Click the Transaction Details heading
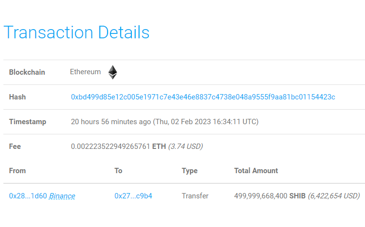The height and width of the screenshot is (227, 365). pyautogui.click(x=77, y=32)
